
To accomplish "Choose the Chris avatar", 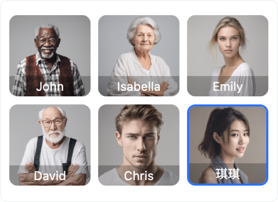I will click(139, 145).
